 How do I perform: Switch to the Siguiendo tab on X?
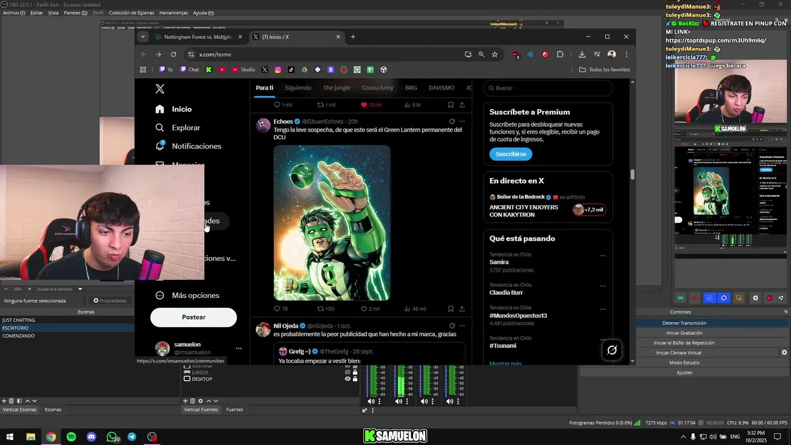tap(298, 88)
